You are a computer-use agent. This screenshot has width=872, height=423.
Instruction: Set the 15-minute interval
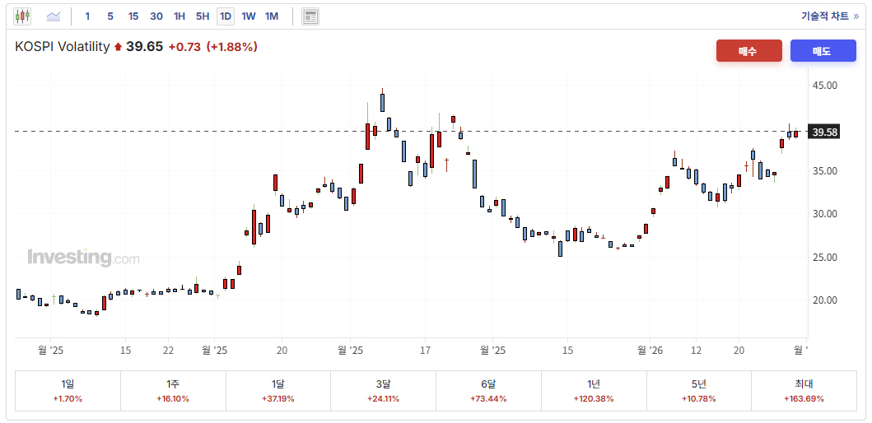(x=133, y=16)
